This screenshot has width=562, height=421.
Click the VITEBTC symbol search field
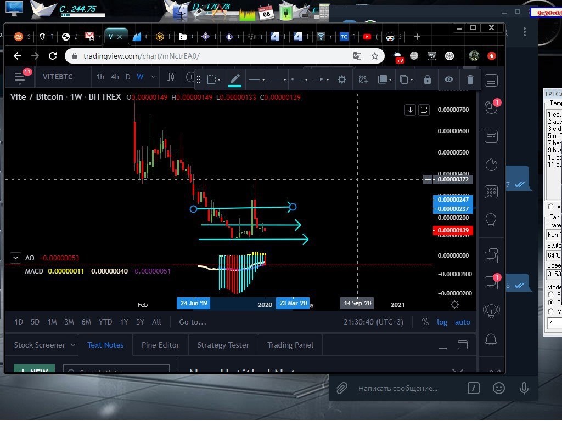coord(58,77)
